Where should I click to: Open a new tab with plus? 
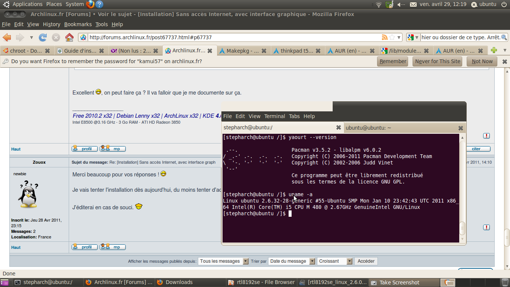(494, 50)
